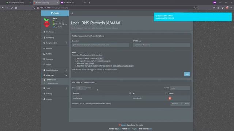Select page 1 in pagination
The width and height of the screenshot is (234, 131).
(x=182, y=104)
